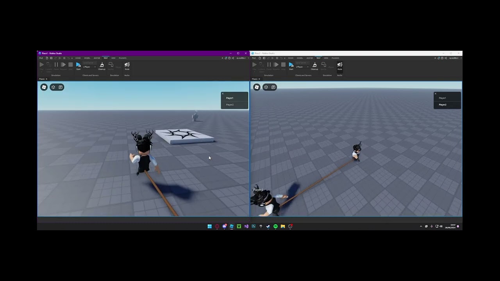Viewport: 500px width, 281px height.
Task: Open the Local Server dropdown in right window
Action: click(x=302, y=63)
